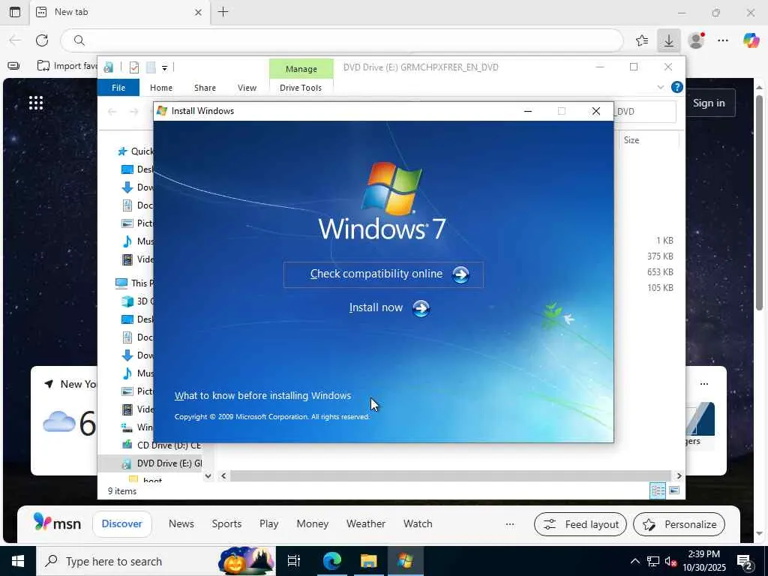Click navigation pane scroll down arrow
The image size is (768, 576).
pyautogui.click(x=208, y=475)
